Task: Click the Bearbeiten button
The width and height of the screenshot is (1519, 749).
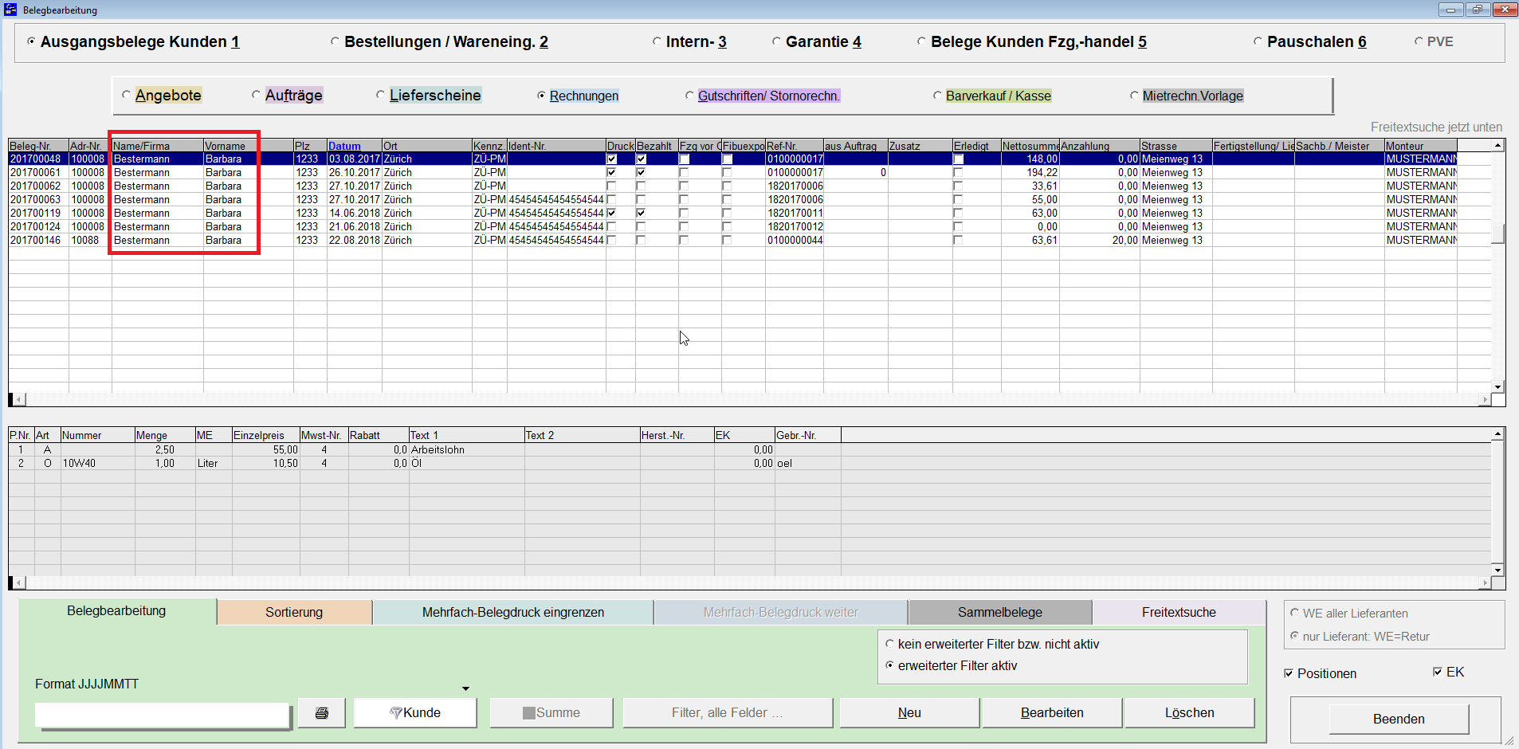Action: (1052, 713)
